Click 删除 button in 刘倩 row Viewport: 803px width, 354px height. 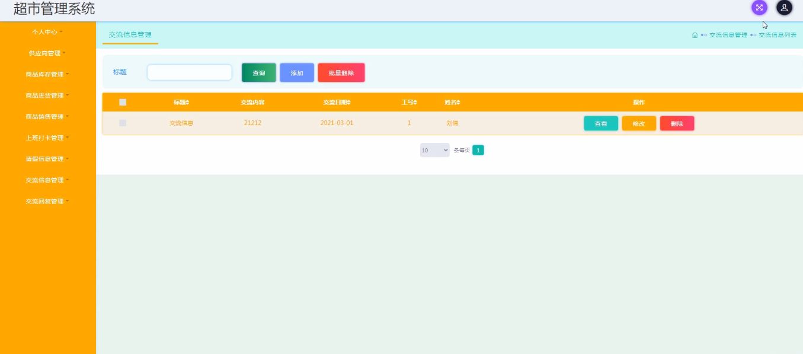coord(677,123)
